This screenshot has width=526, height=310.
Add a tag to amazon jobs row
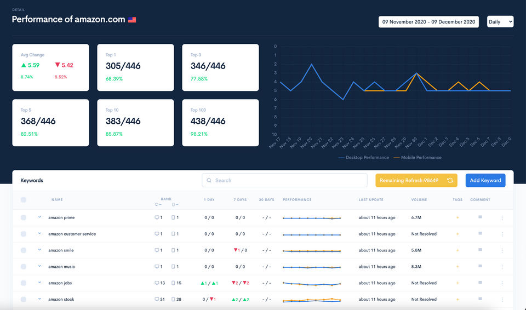coord(458,283)
